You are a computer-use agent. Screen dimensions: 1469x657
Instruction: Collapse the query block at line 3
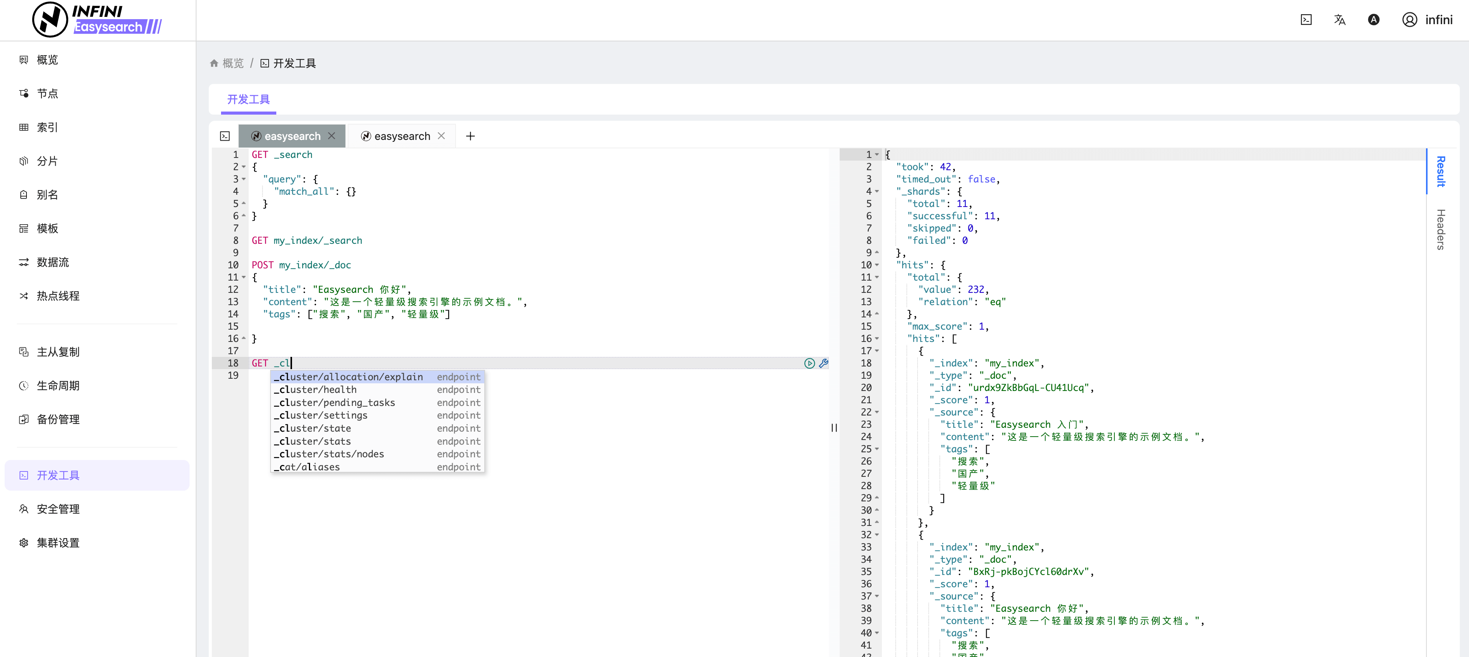(244, 179)
